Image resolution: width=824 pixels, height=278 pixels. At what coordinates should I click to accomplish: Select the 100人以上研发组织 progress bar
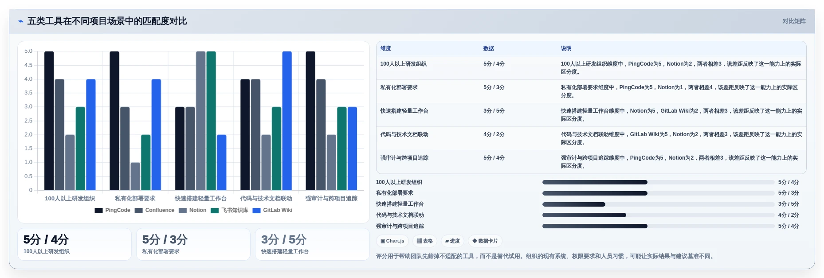[x=658, y=182]
